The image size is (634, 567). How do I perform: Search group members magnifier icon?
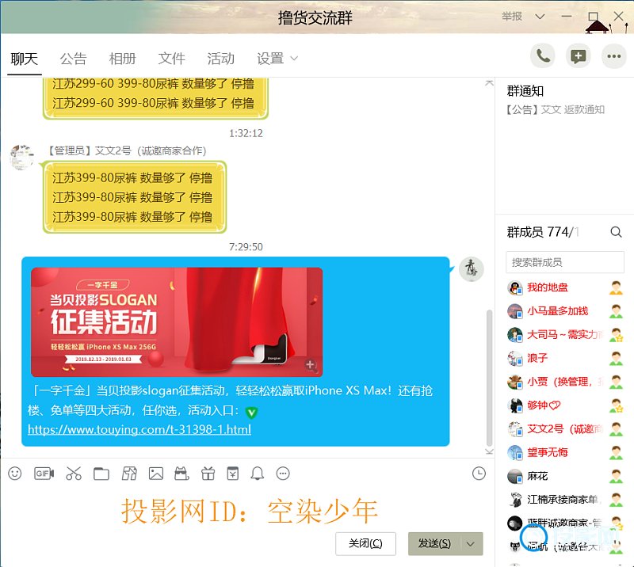tap(616, 232)
